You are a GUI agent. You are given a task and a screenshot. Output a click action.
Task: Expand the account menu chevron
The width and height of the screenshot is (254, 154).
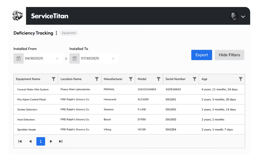(x=243, y=17)
